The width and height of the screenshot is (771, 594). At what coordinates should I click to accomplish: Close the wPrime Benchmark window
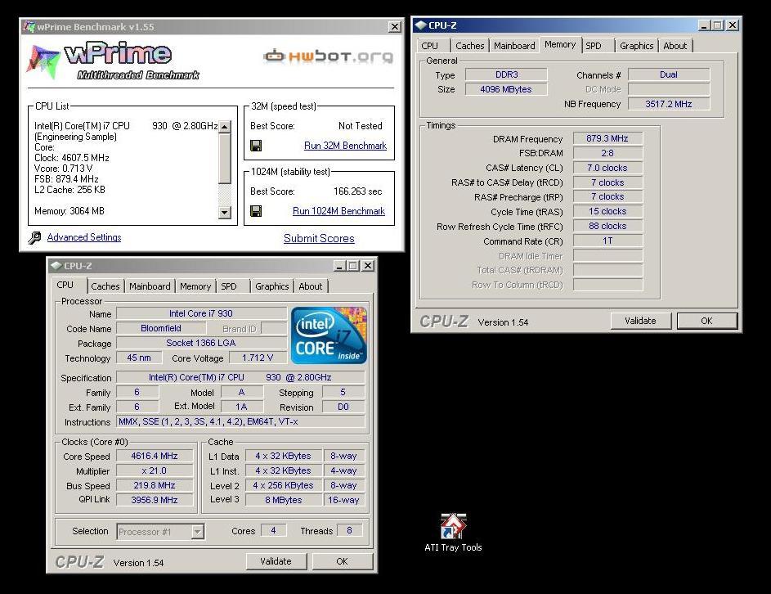(394, 26)
